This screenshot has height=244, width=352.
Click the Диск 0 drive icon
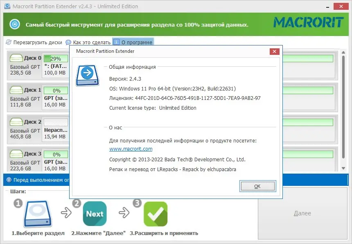click(x=16, y=58)
